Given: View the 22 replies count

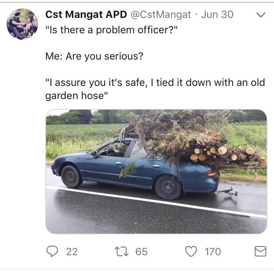Looking at the screenshot, I should [x=72, y=252].
